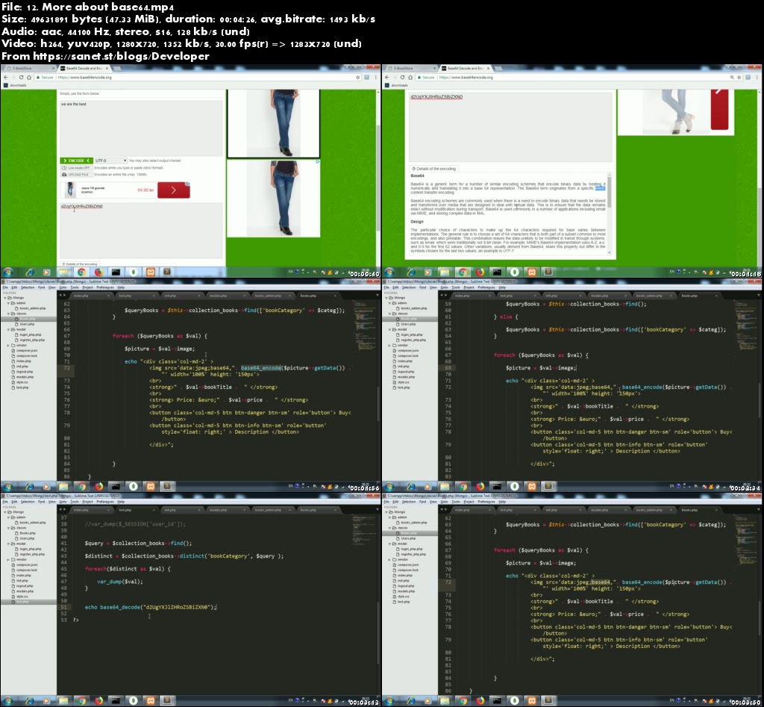Viewport: 764px width, 707px height.
Task: Open XAMPP taskbar icon in 00:03:12 frame
Action: [x=151, y=701]
